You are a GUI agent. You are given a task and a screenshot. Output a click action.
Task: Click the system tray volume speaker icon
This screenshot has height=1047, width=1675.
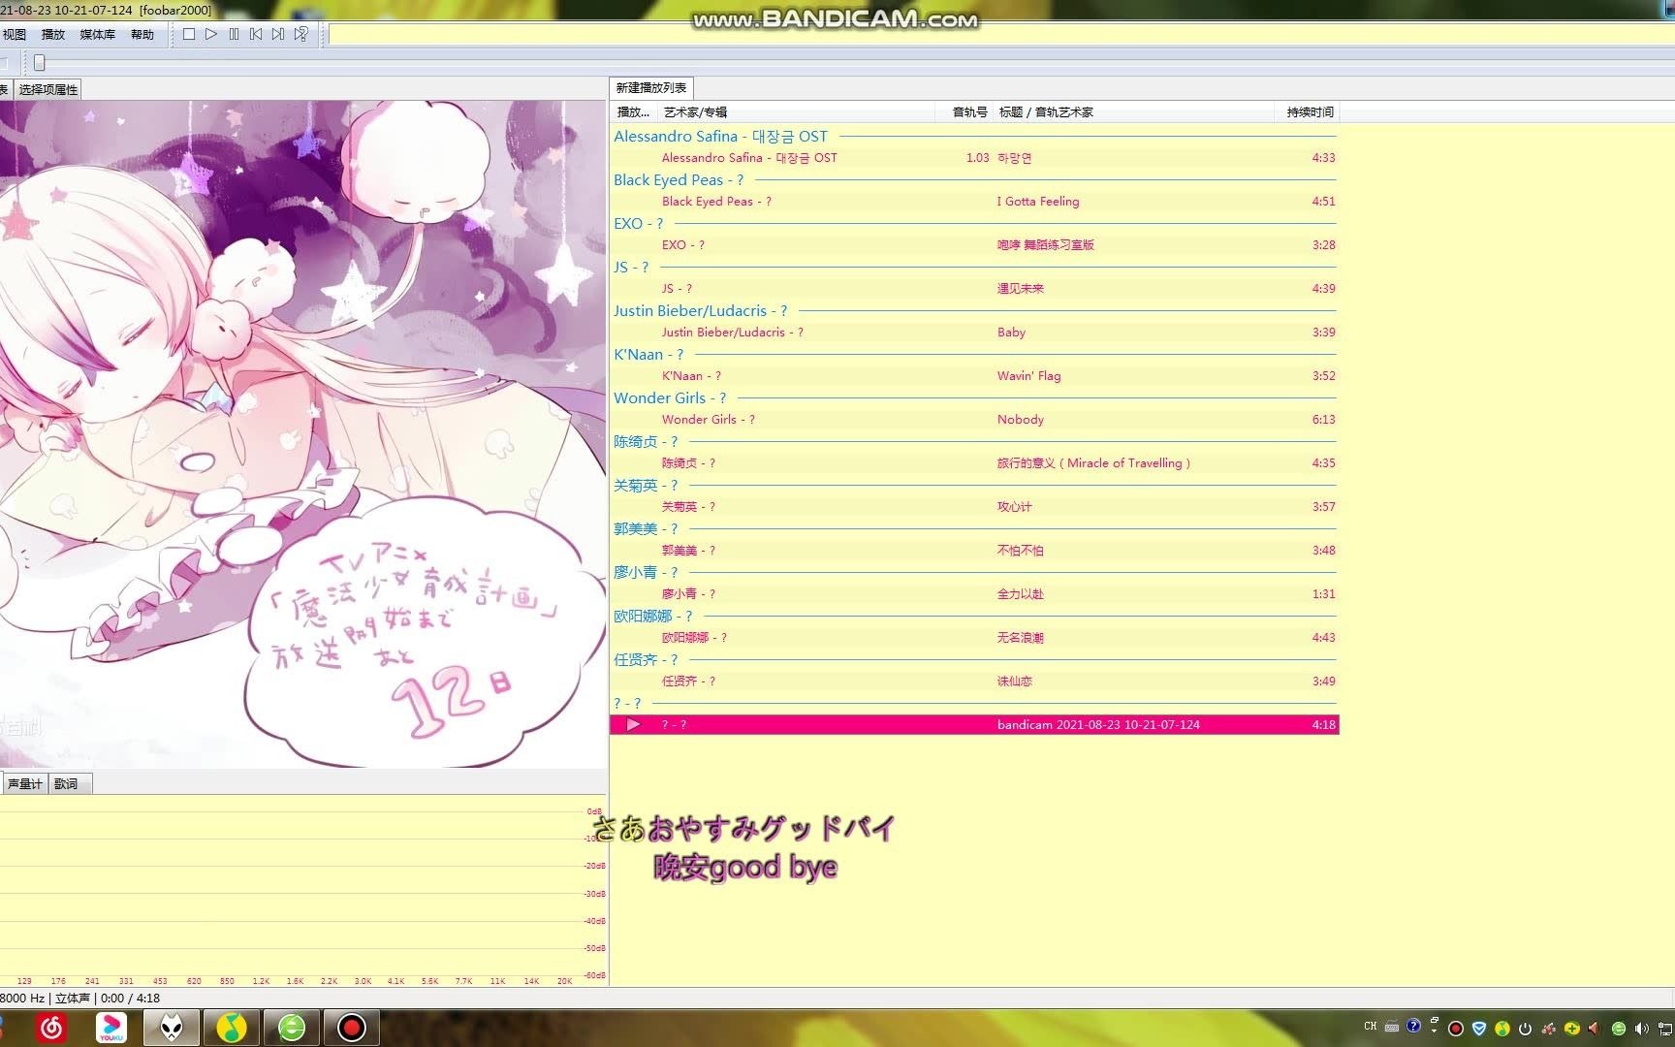(x=1641, y=1028)
